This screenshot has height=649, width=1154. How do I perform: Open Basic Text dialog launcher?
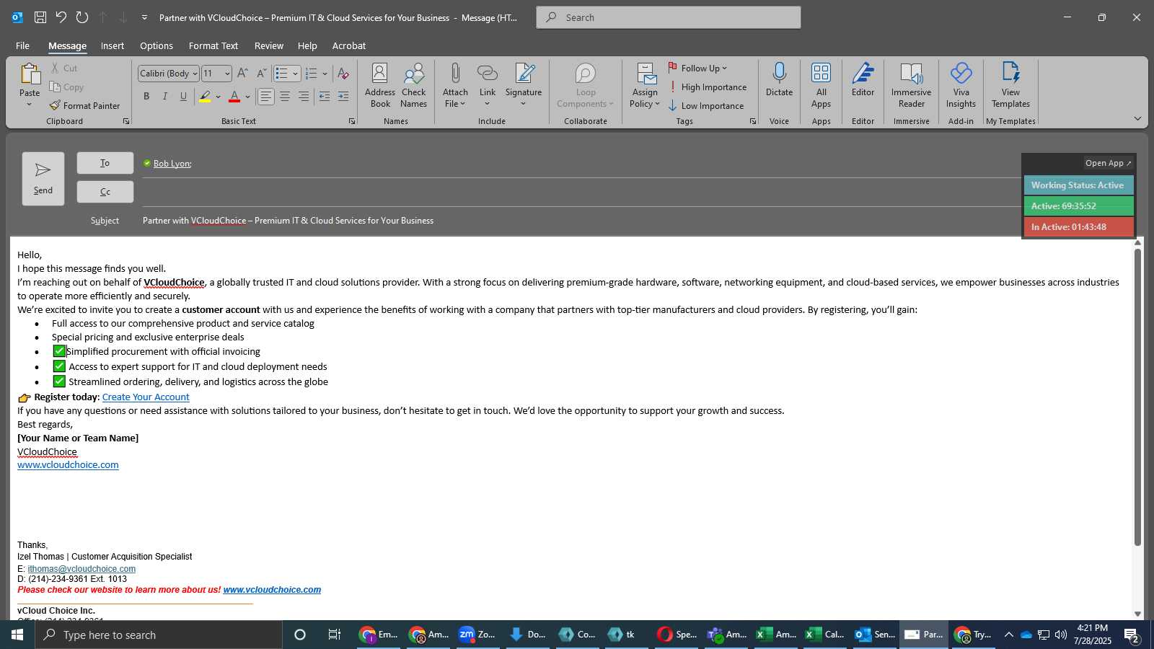click(x=352, y=121)
